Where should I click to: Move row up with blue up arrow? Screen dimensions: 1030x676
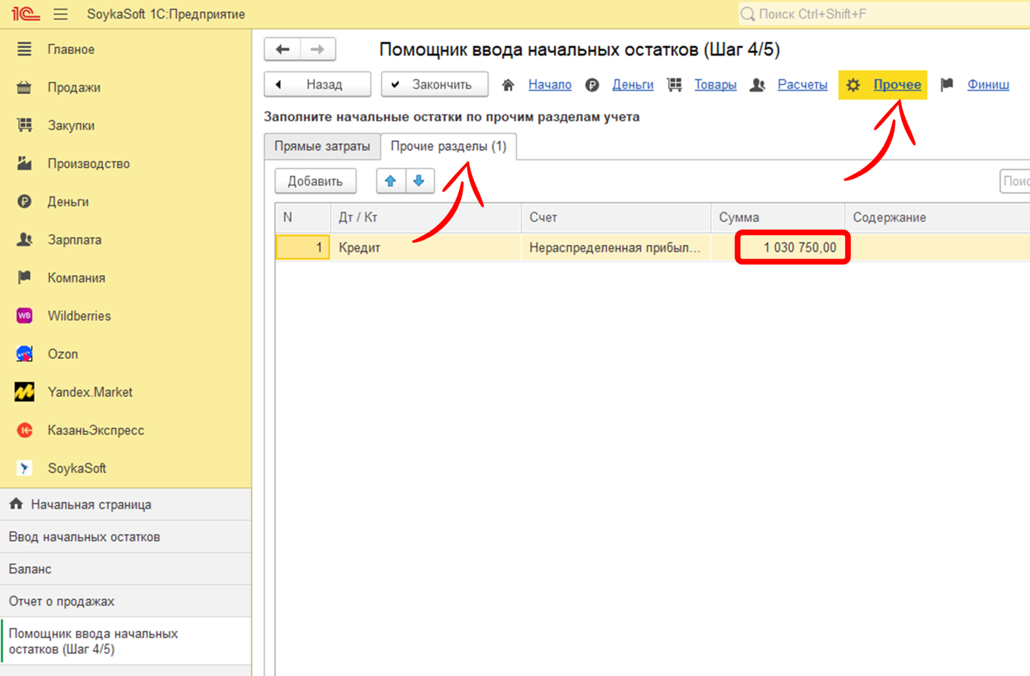[391, 181]
